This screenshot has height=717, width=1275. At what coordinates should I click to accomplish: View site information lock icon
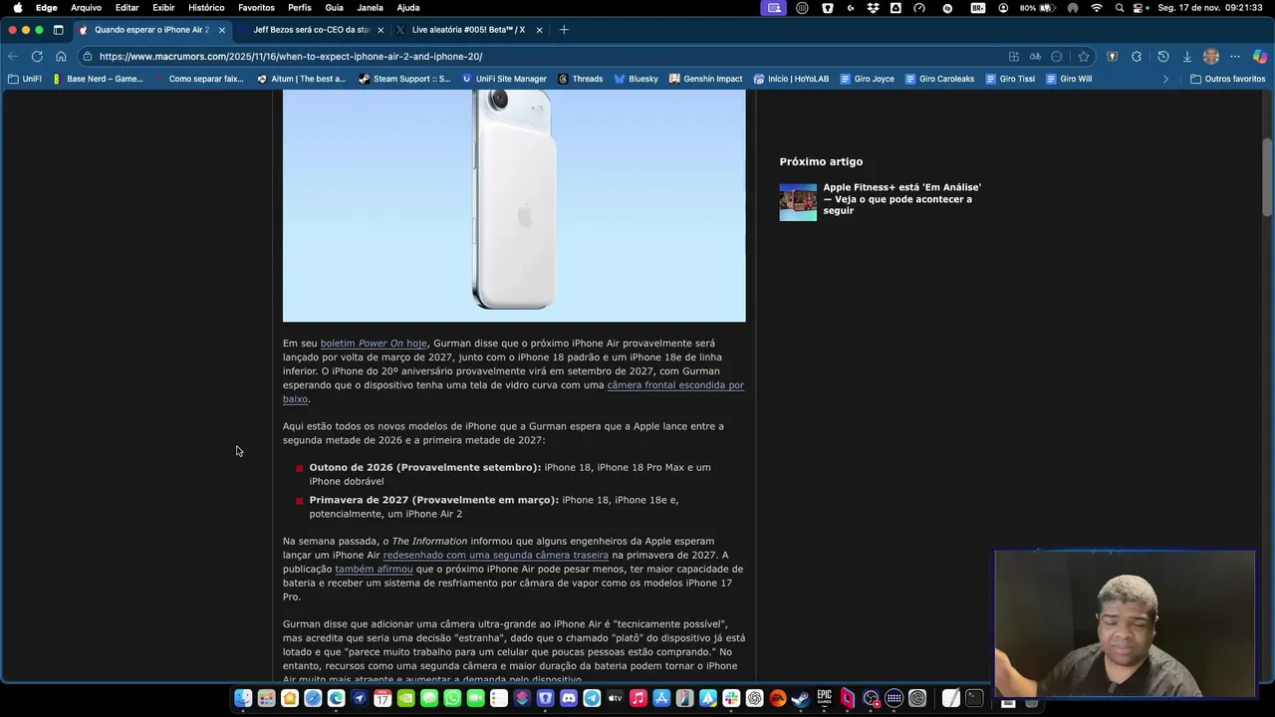88,57
